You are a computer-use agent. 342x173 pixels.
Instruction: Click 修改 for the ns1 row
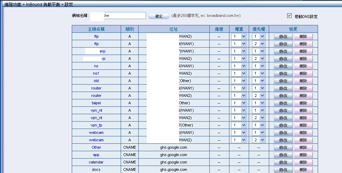coord(283,73)
